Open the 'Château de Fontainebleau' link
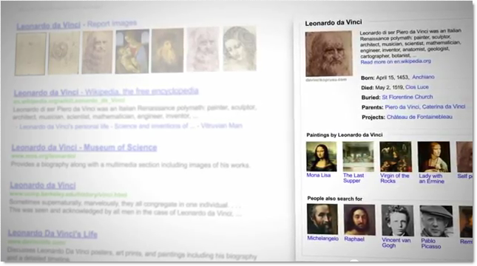 (419, 117)
